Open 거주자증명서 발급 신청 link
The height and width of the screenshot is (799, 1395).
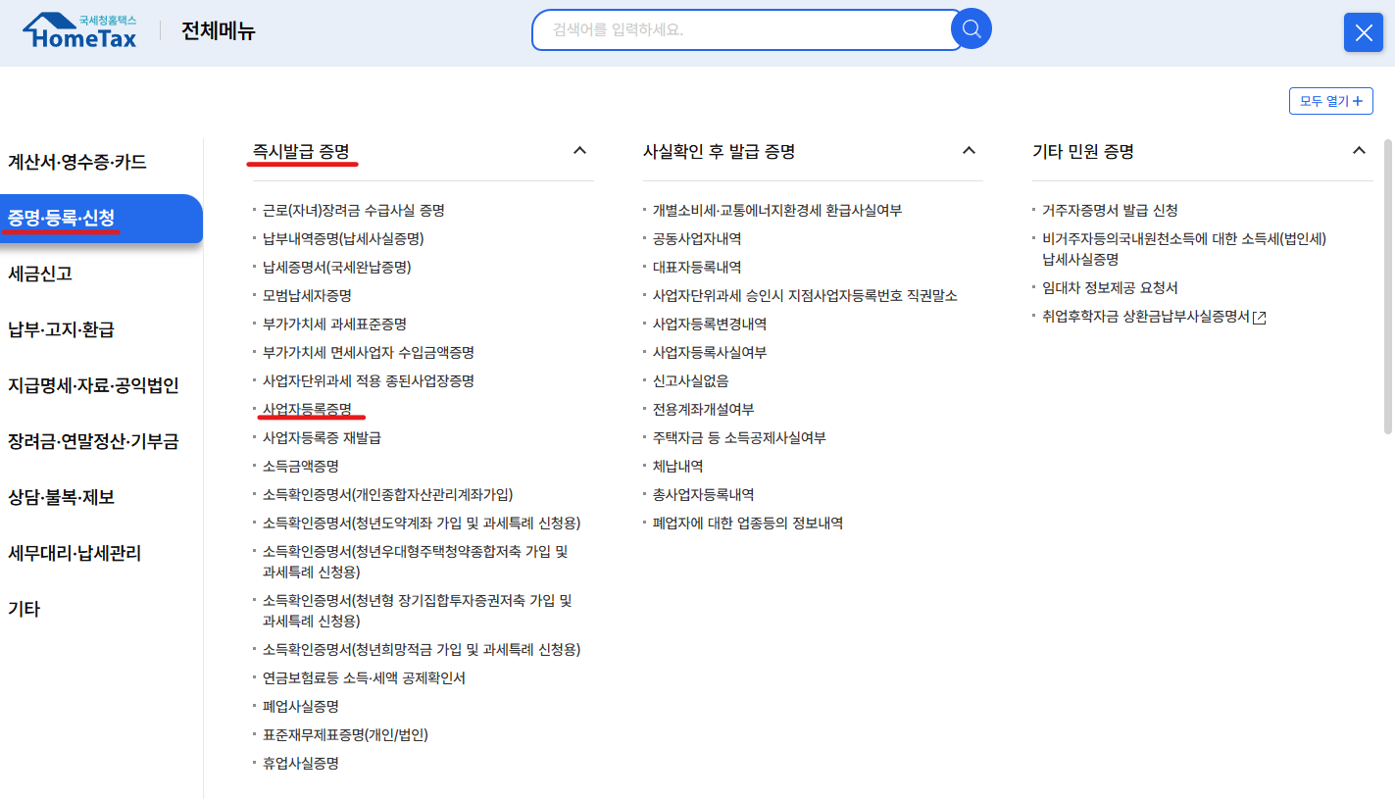1110,211
